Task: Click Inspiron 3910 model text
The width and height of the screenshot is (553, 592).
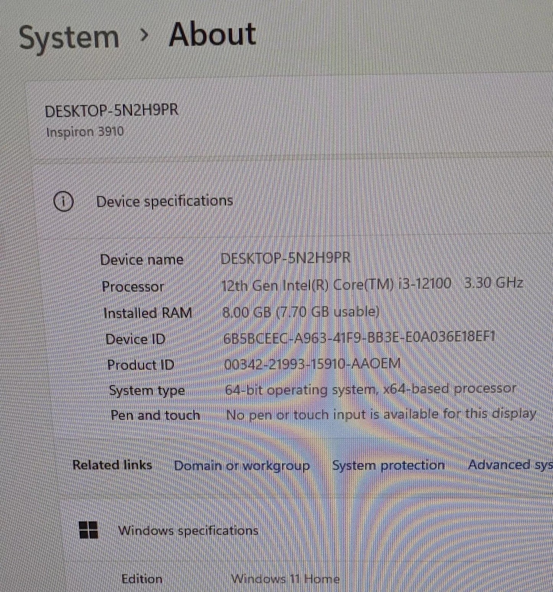Action: click(x=85, y=132)
